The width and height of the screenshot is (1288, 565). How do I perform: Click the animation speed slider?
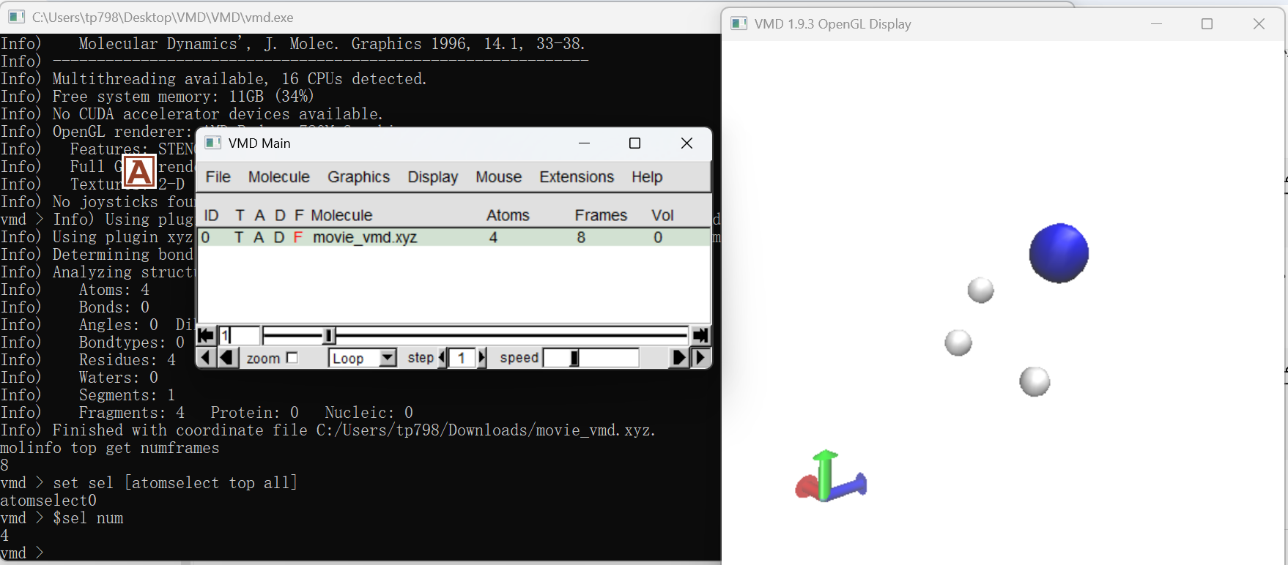[x=591, y=358]
